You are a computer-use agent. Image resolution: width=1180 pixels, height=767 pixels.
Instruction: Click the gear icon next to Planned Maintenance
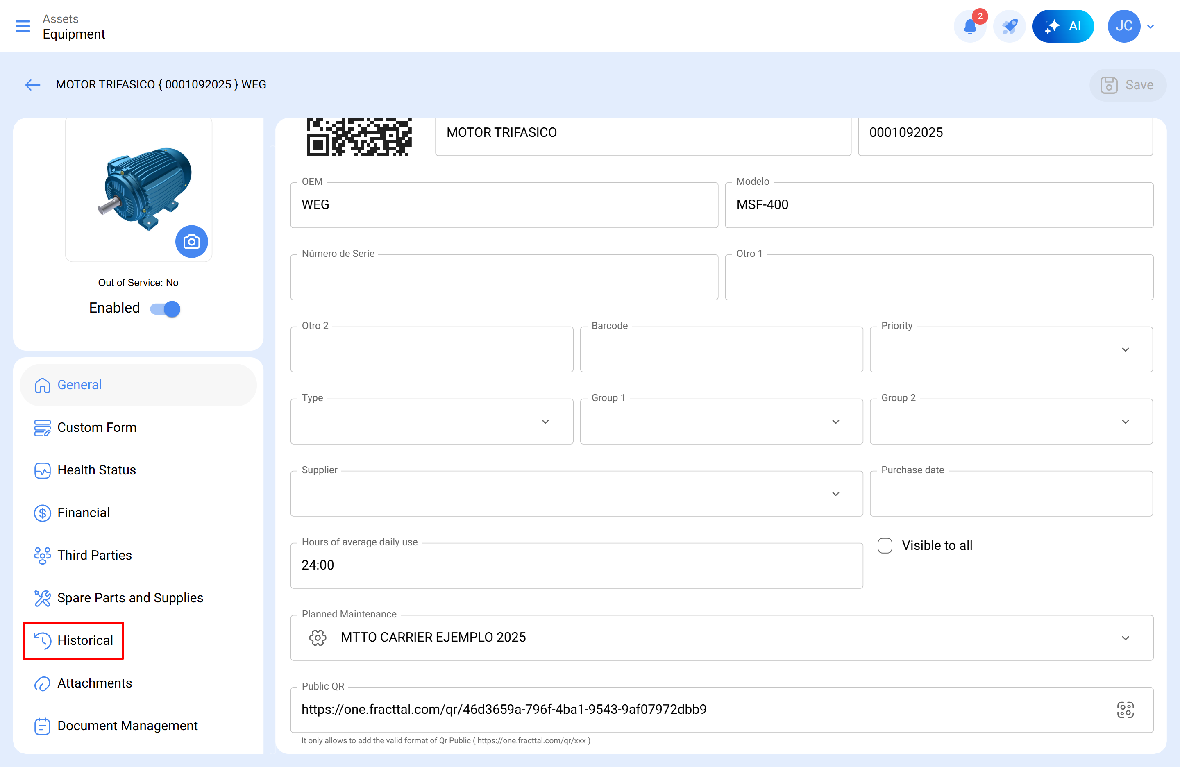click(x=318, y=638)
